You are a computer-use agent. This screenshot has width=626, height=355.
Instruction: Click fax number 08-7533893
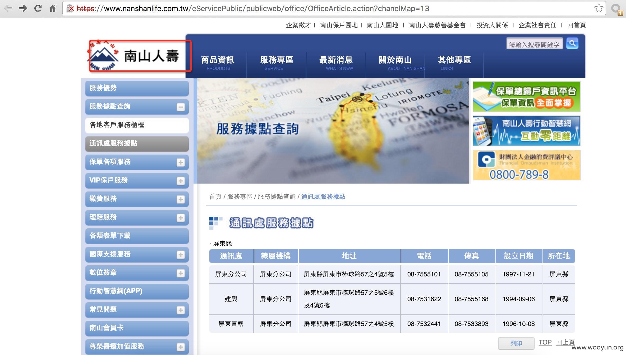pyautogui.click(x=471, y=324)
